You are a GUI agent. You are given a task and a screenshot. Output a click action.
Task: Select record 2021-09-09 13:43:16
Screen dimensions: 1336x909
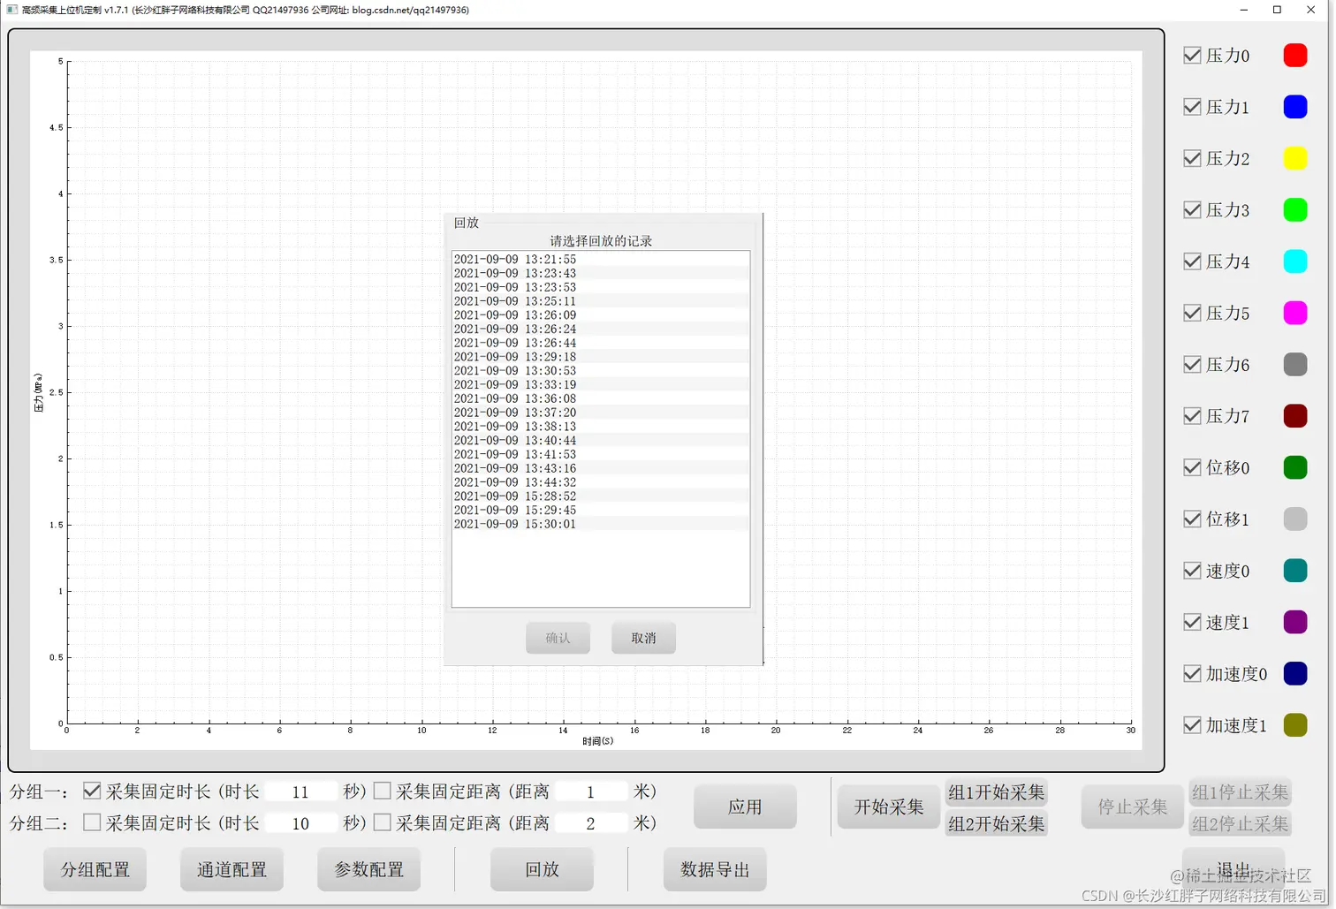point(600,468)
